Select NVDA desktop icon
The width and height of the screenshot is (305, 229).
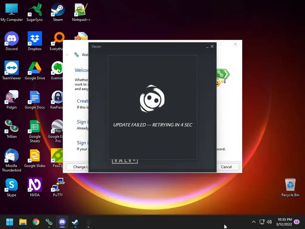(35, 187)
